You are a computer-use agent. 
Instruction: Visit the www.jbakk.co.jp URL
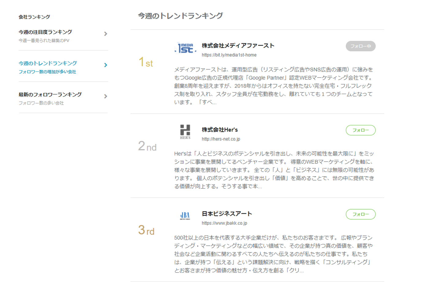pyautogui.click(x=224, y=223)
